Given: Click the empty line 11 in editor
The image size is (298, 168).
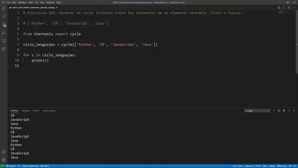Looking at the screenshot, I should (150, 66).
